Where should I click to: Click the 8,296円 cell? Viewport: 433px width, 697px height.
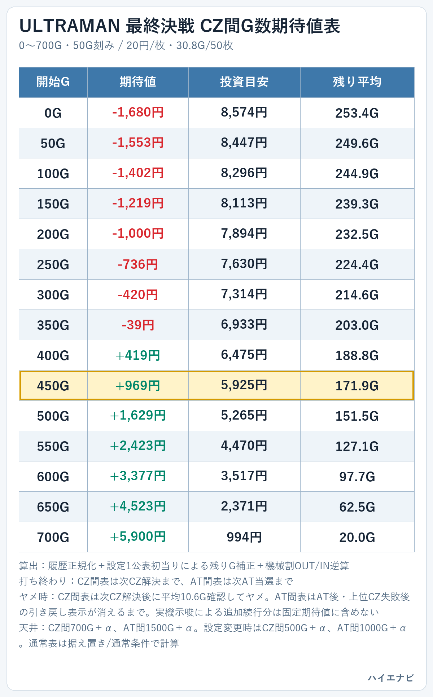point(244,173)
